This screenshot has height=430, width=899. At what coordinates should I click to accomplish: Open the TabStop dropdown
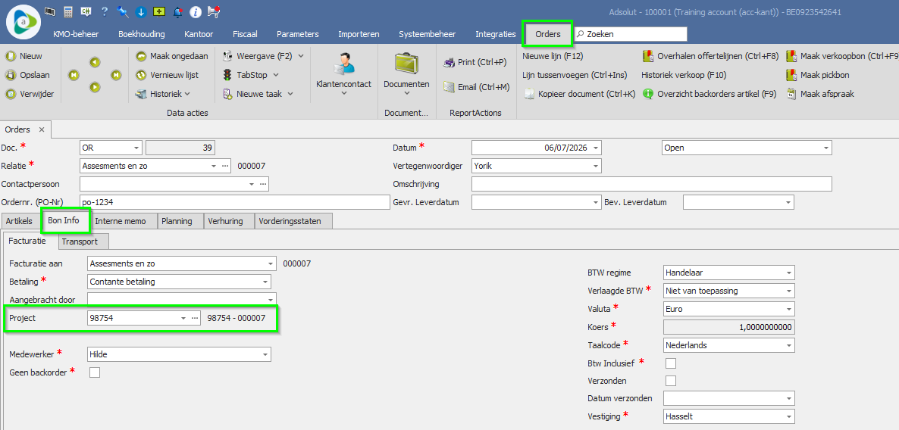pyautogui.click(x=251, y=75)
